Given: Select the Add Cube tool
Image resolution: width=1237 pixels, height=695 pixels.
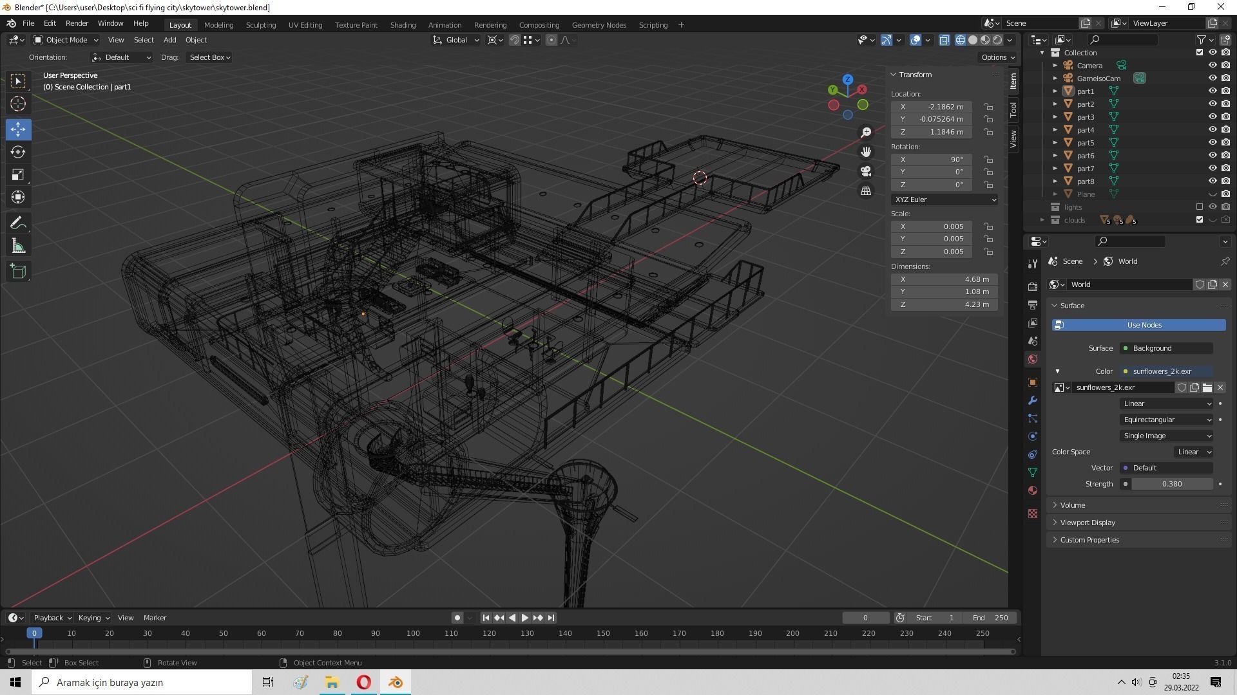Looking at the screenshot, I should [18, 272].
